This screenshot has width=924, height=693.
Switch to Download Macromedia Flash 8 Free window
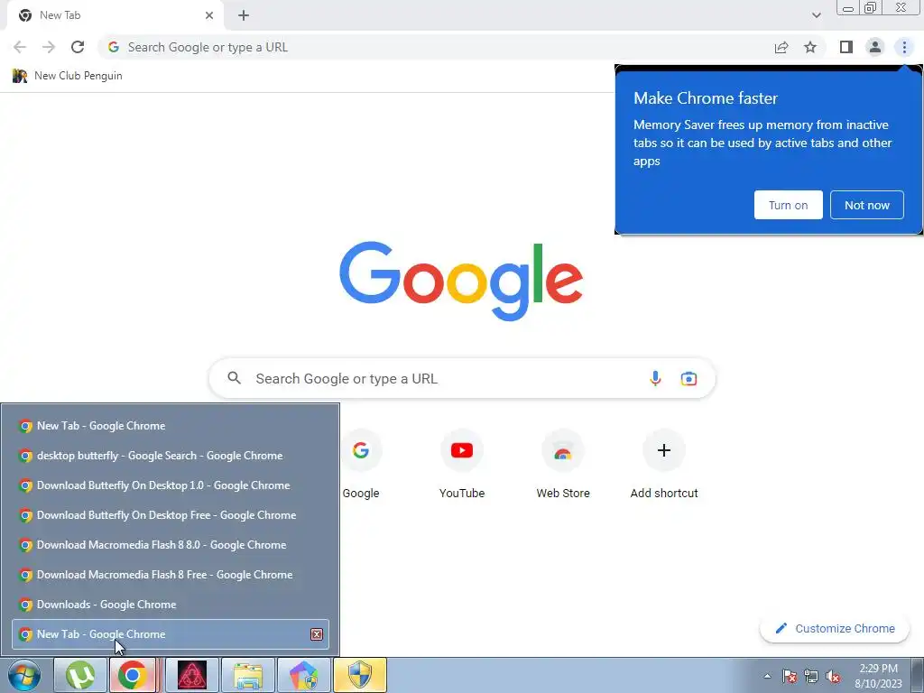coord(171,575)
